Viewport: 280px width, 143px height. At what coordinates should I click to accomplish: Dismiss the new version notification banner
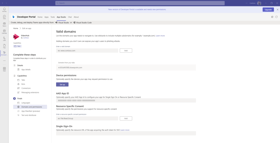(277, 9)
